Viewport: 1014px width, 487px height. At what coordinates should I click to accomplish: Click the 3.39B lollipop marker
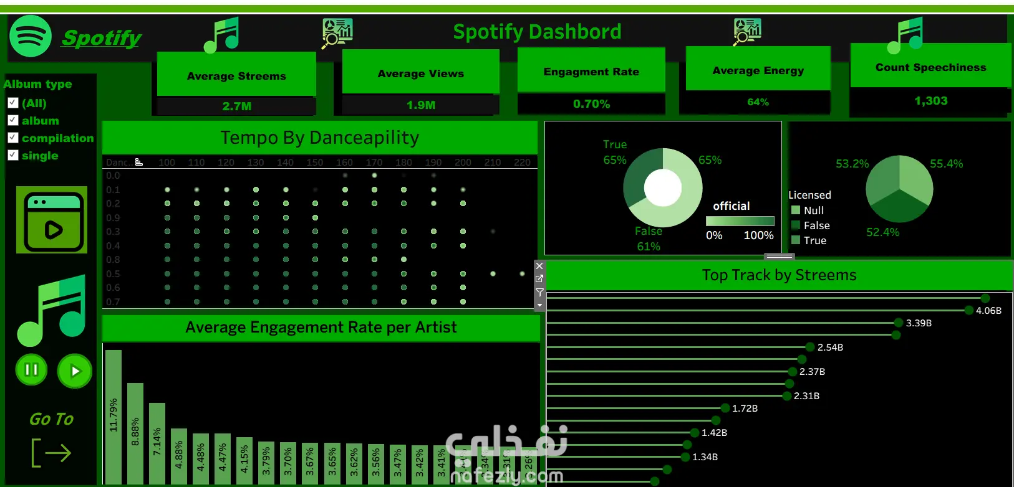coord(899,323)
